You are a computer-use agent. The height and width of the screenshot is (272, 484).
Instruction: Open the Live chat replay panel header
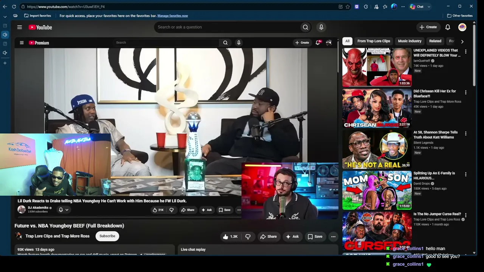[193, 250]
